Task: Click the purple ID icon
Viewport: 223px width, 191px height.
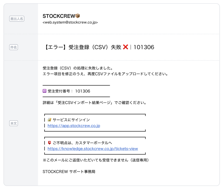Action: (45, 91)
